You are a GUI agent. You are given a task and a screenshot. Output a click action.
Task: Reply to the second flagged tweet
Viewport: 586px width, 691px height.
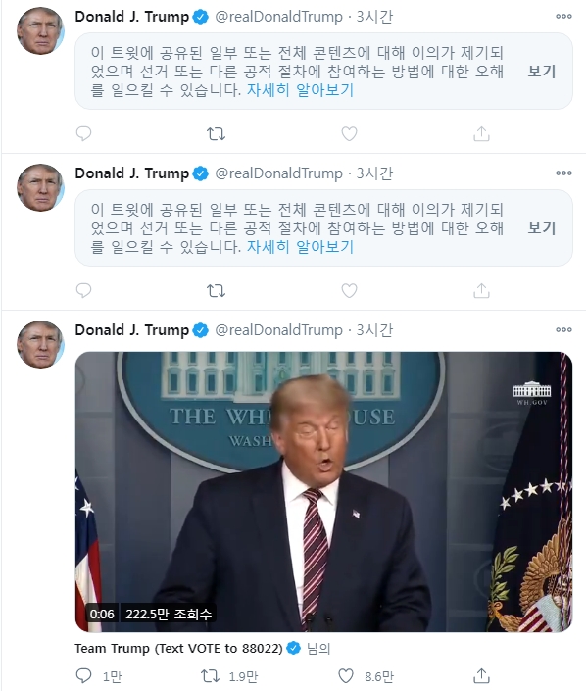coord(83,290)
